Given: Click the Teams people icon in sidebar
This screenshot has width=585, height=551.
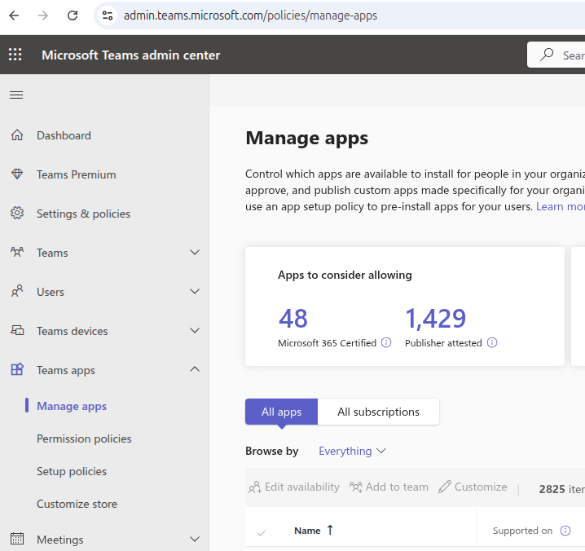Looking at the screenshot, I should [x=17, y=253].
